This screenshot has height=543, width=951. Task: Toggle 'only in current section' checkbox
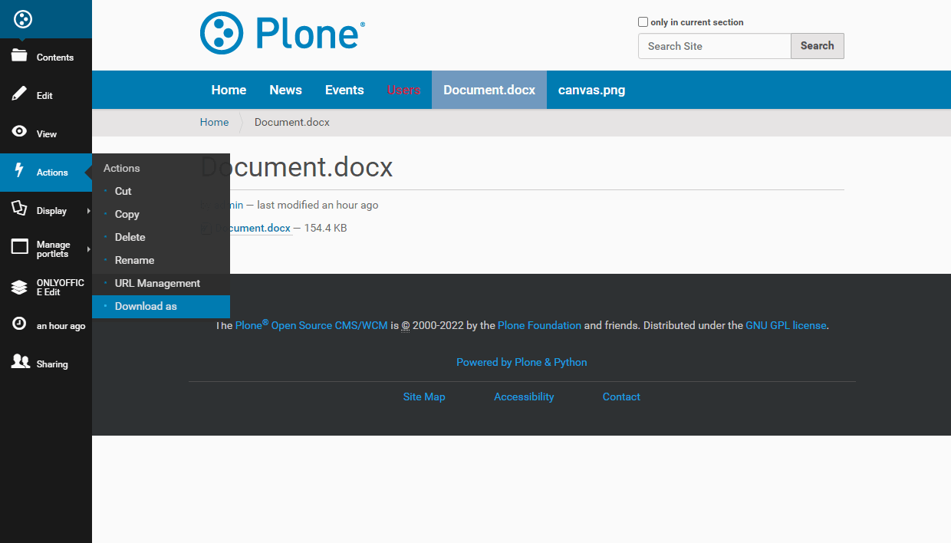643,22
